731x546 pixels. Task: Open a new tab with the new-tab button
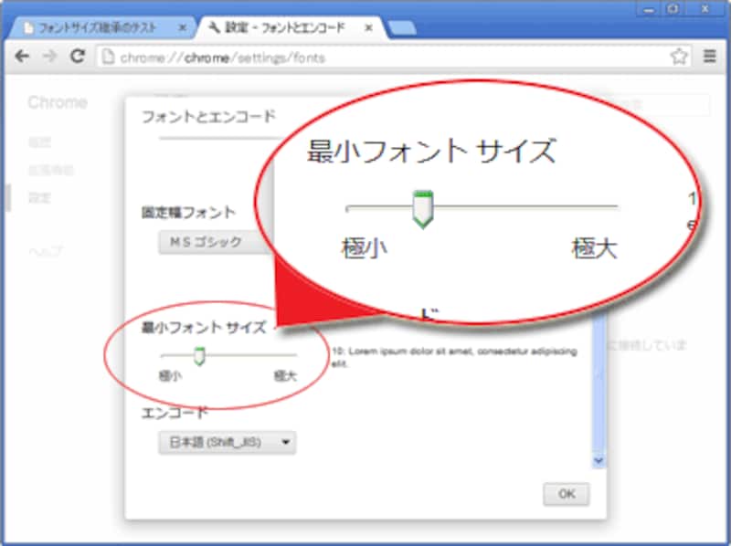tap(402, 28)
